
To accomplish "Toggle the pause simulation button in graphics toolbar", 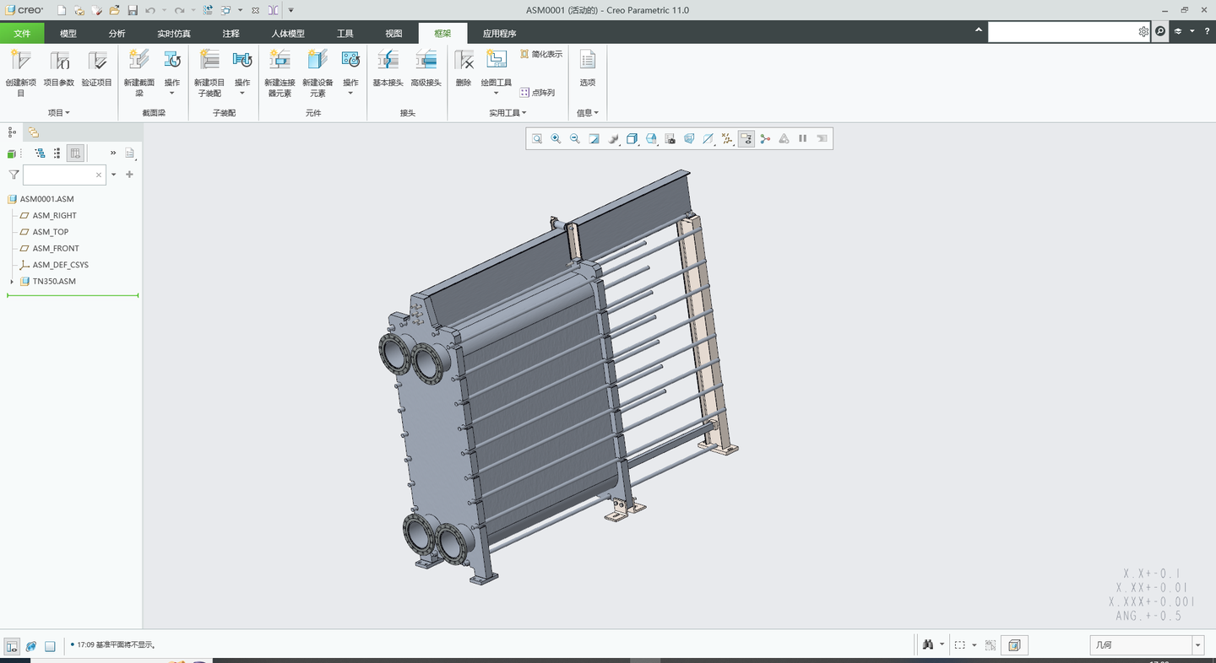I will pos(802,139).
